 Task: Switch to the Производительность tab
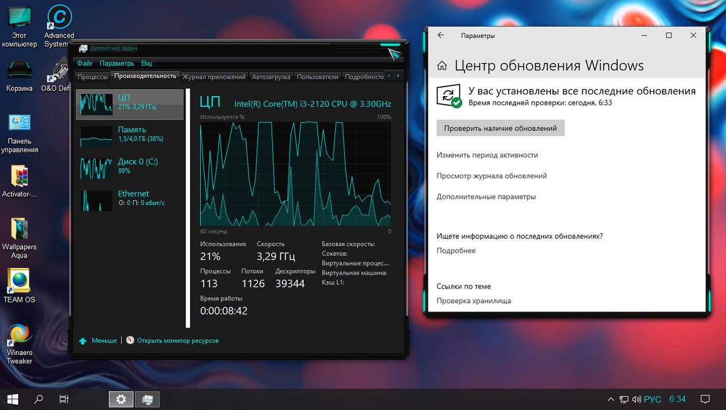click(145, 76)
